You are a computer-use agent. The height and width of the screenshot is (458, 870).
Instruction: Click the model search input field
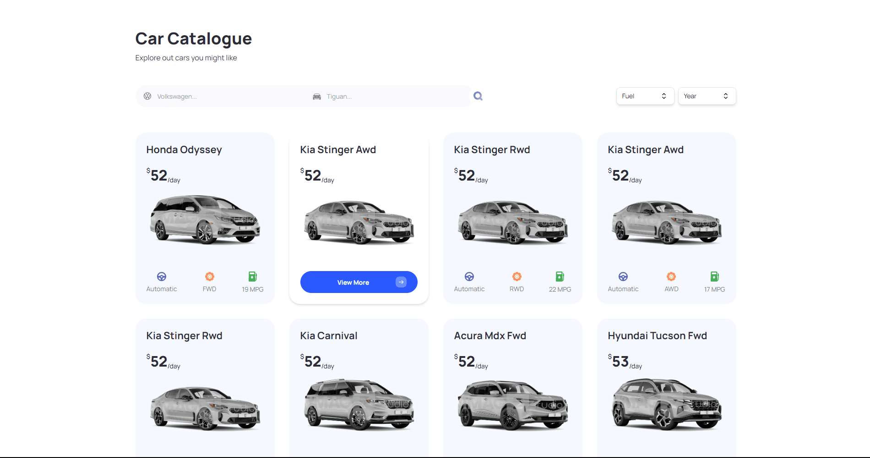pyautogui.click(x=389, y=96)
